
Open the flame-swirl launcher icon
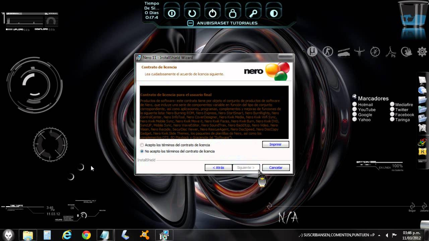pyautogui.click(x=407, y=52)
